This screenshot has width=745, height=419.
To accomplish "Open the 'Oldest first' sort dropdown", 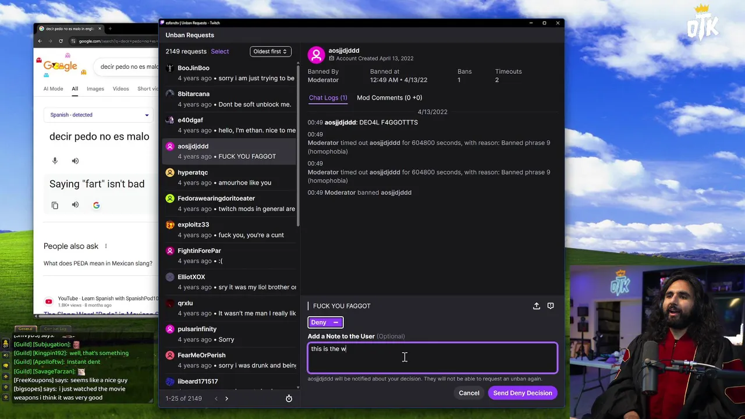I will coord(271,51).
